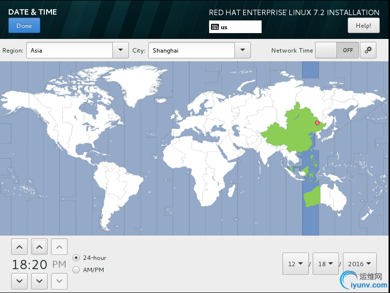
Task: Decrease the hour value
Action: point(19,281)
